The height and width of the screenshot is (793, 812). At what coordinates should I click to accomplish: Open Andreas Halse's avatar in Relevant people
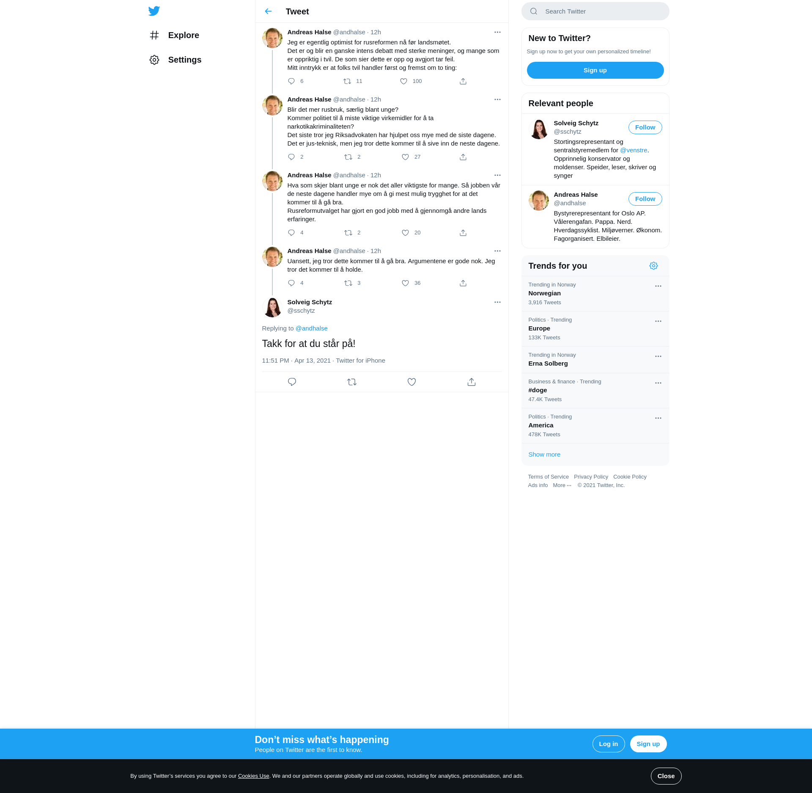pyautogui.click(x=538, y=201)
